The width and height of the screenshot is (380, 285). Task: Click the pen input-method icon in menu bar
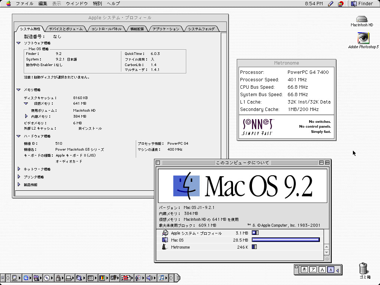(331, 4)
